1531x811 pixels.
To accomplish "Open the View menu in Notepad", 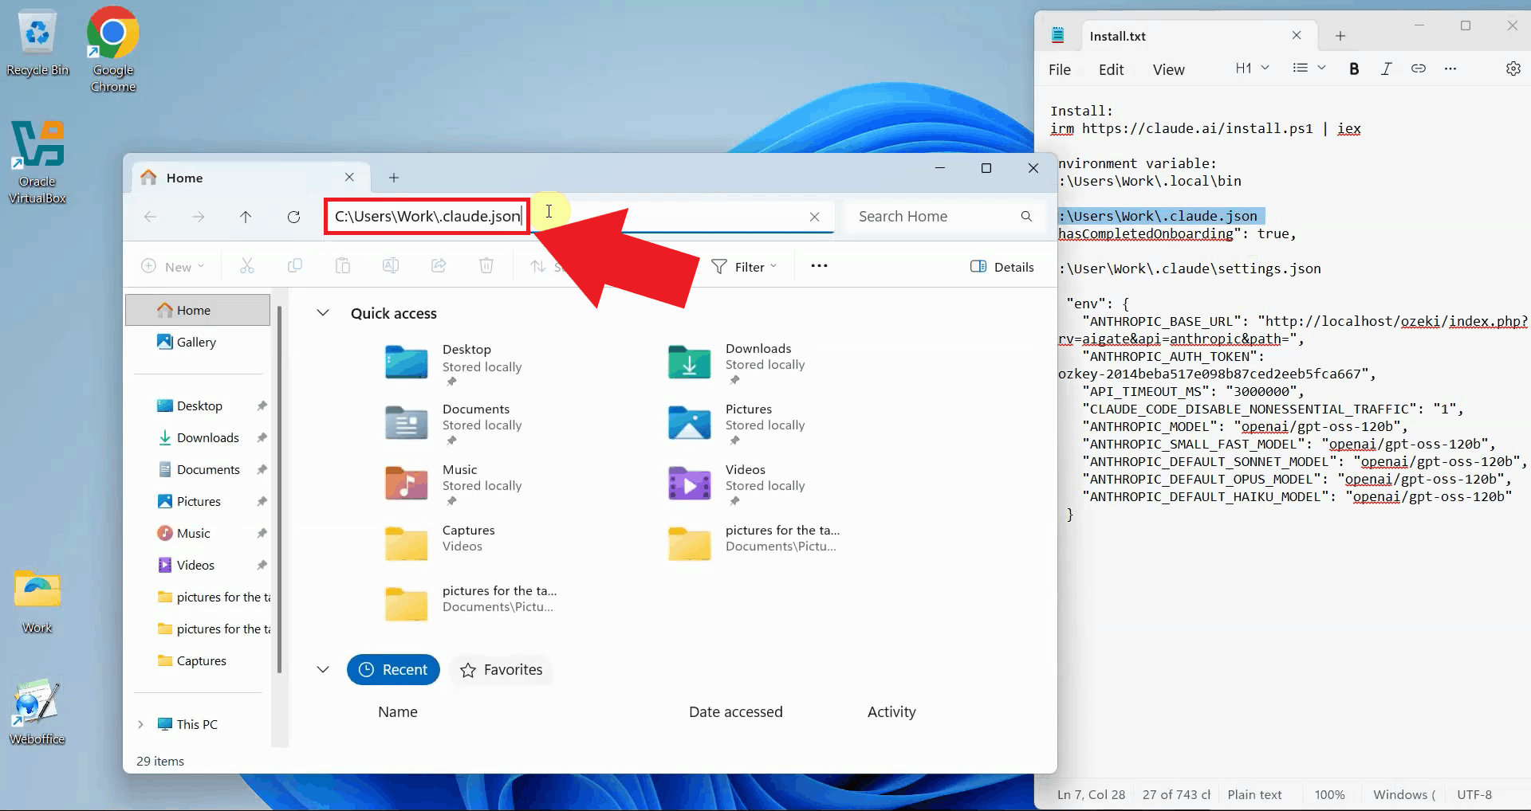I will [x=1168, y=70].
